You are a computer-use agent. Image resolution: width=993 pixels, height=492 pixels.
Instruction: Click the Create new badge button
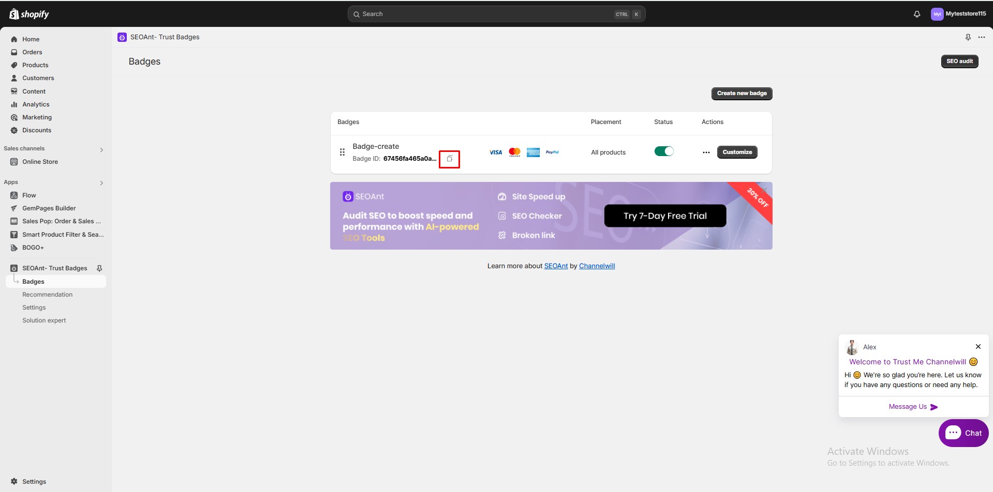point(742,93)
